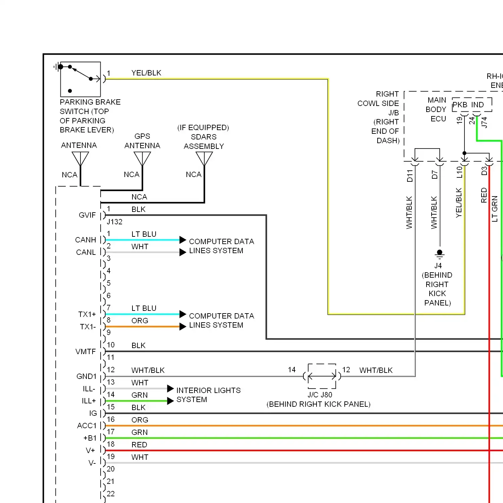Click the RIGHT COWL SIDE J/B label
The height and width of the screenshot is (503, 503).
tap(379, 117)
